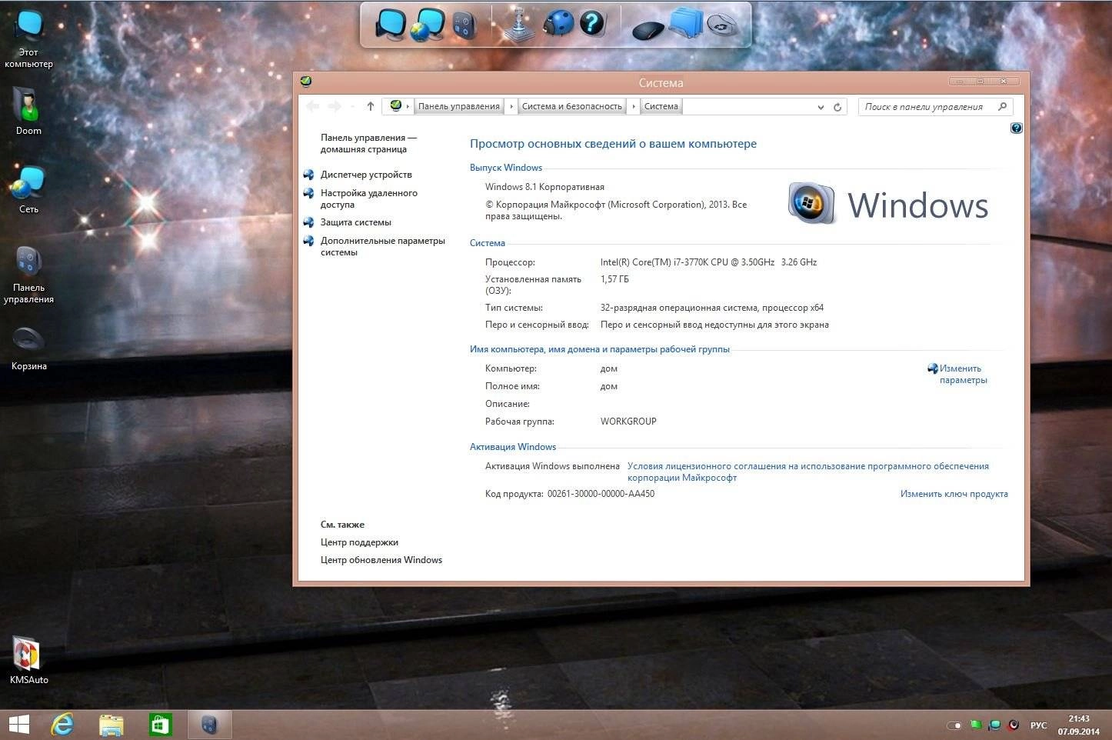The image size is (1112, 740).
Task: Click the Активация Windows выполнена text
Action: (552, 466)
